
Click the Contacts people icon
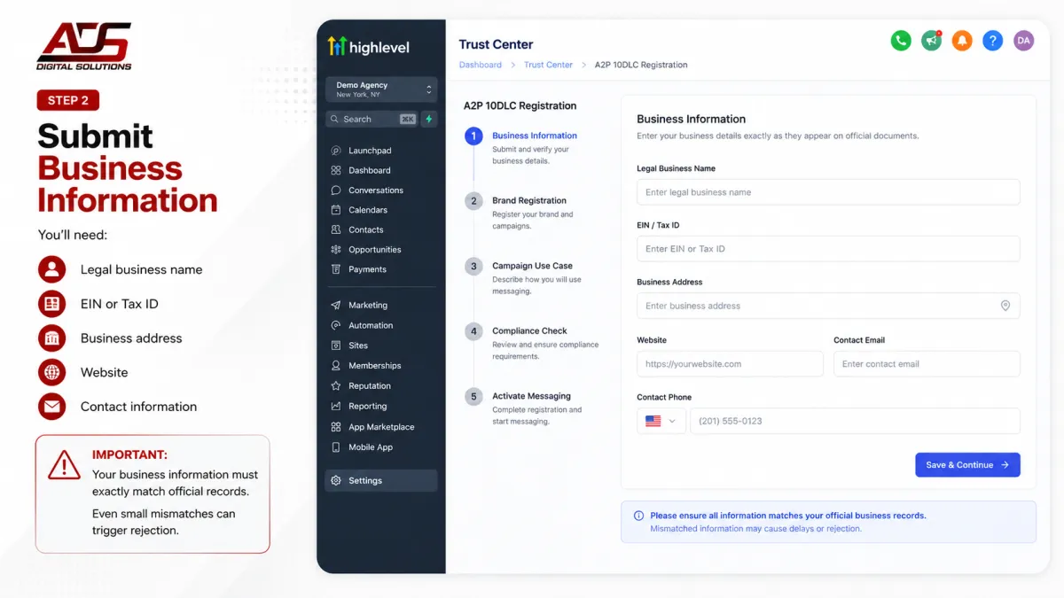(x=336, y=229)
